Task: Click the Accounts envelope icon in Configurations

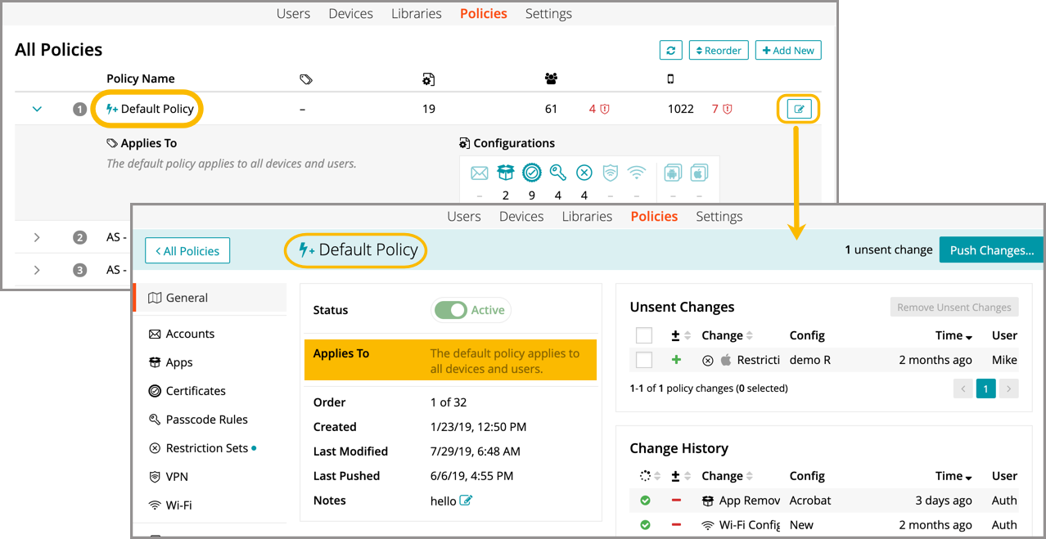Action: coord(480,173)
